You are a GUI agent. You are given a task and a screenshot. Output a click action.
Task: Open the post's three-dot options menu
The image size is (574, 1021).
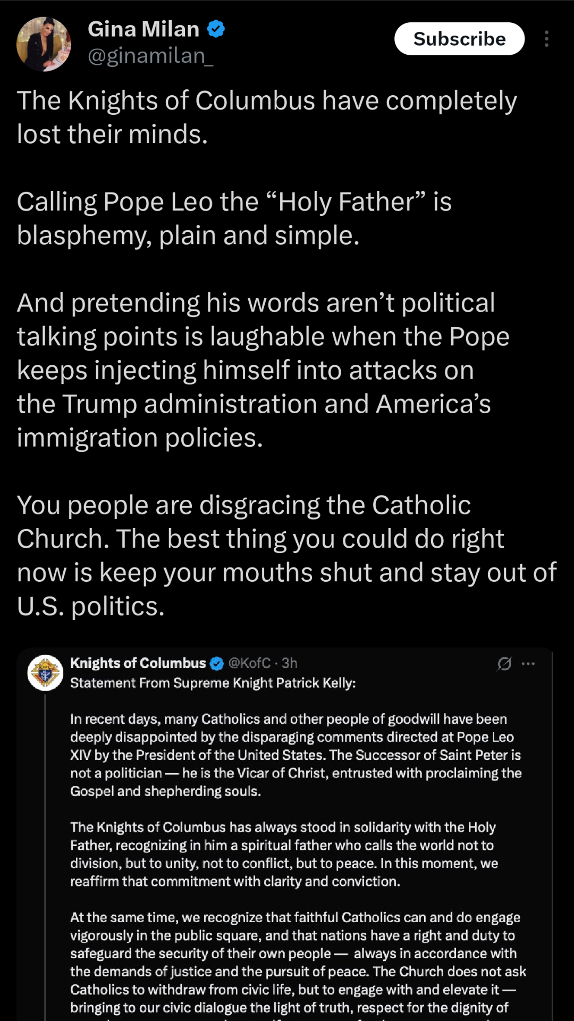coord(546,39)
